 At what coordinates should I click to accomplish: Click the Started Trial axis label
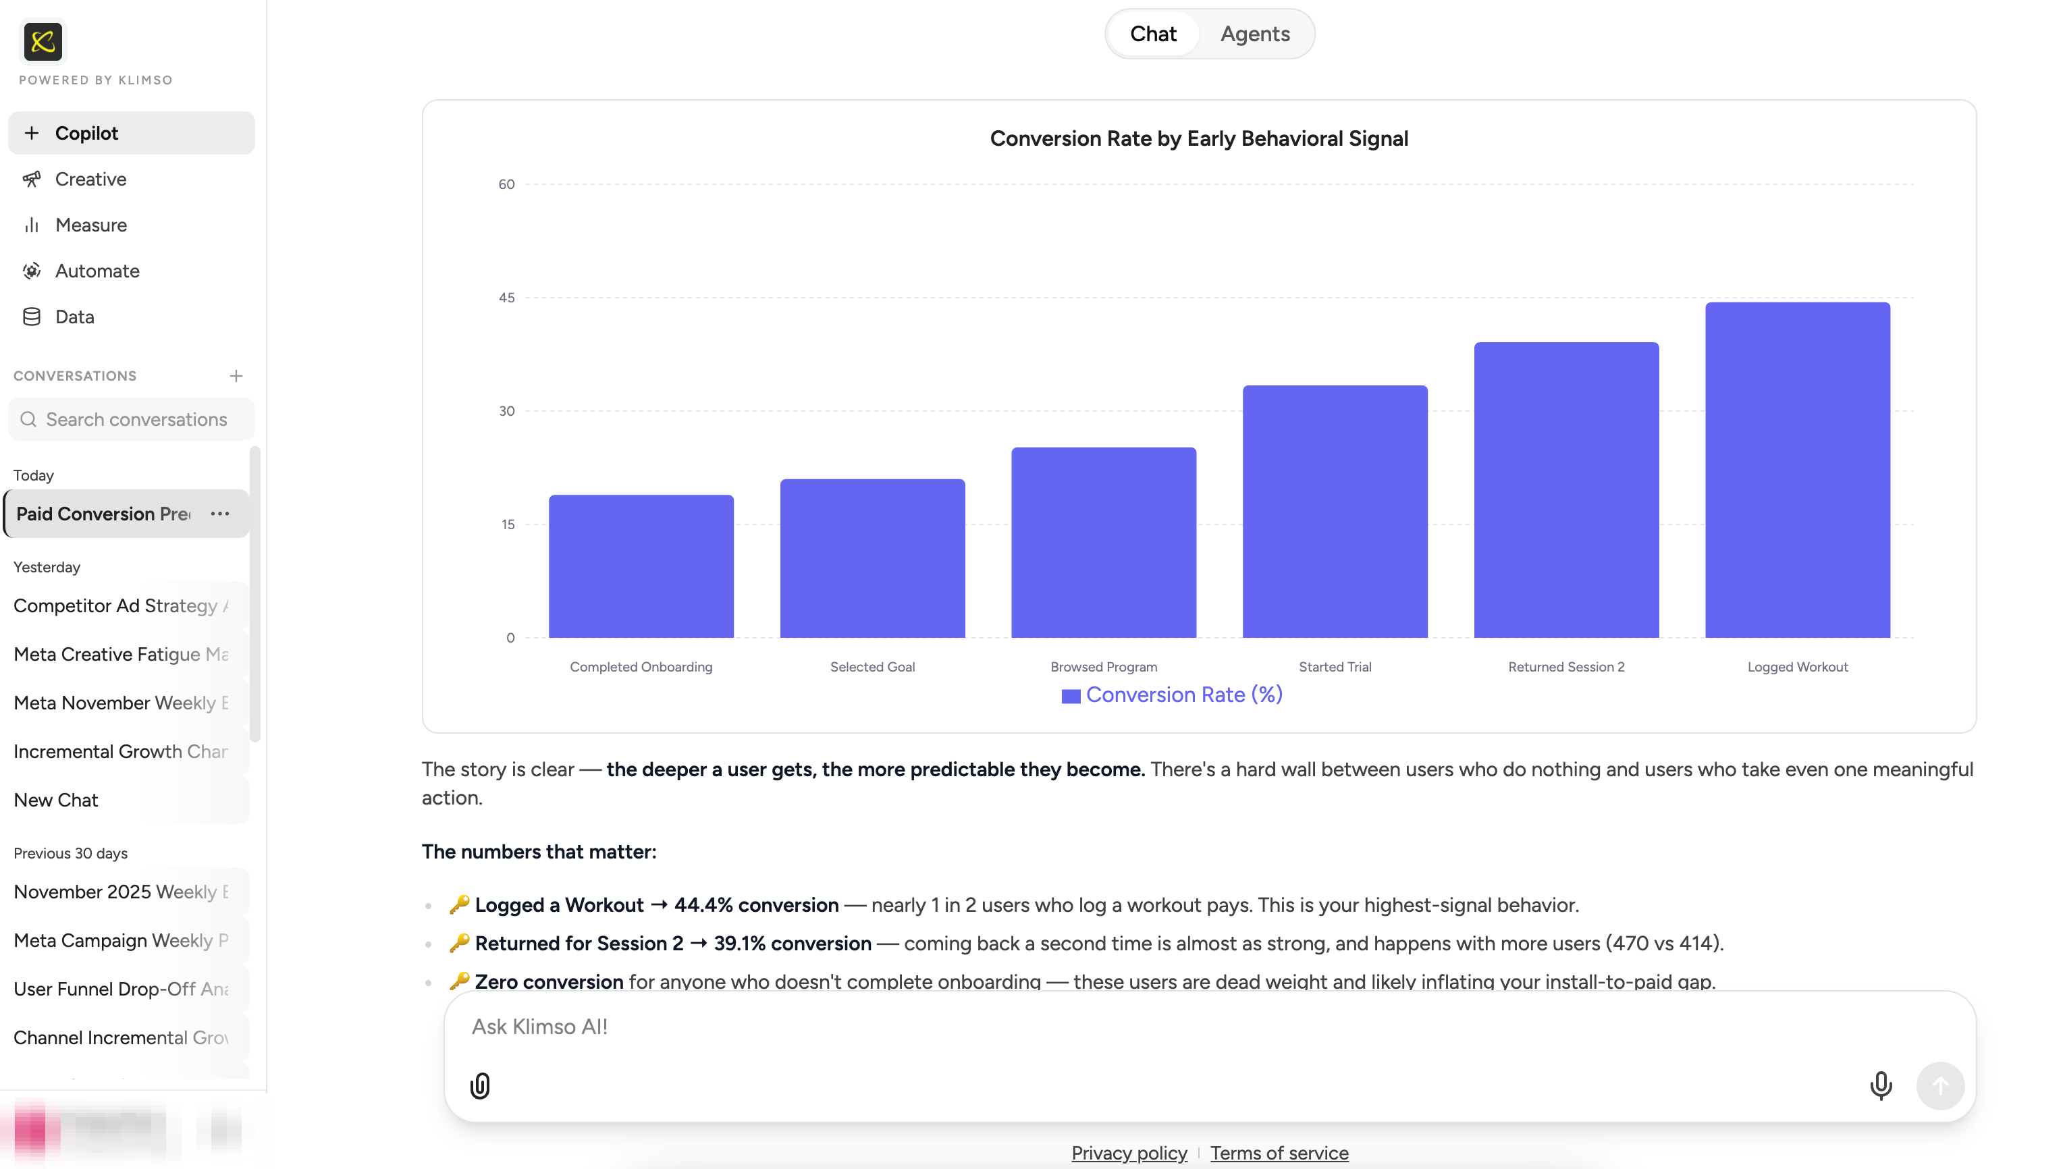pyautogui.click(x=1335, y=668)
